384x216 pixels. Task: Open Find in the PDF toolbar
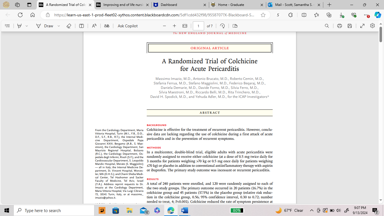tap(327, 26)
